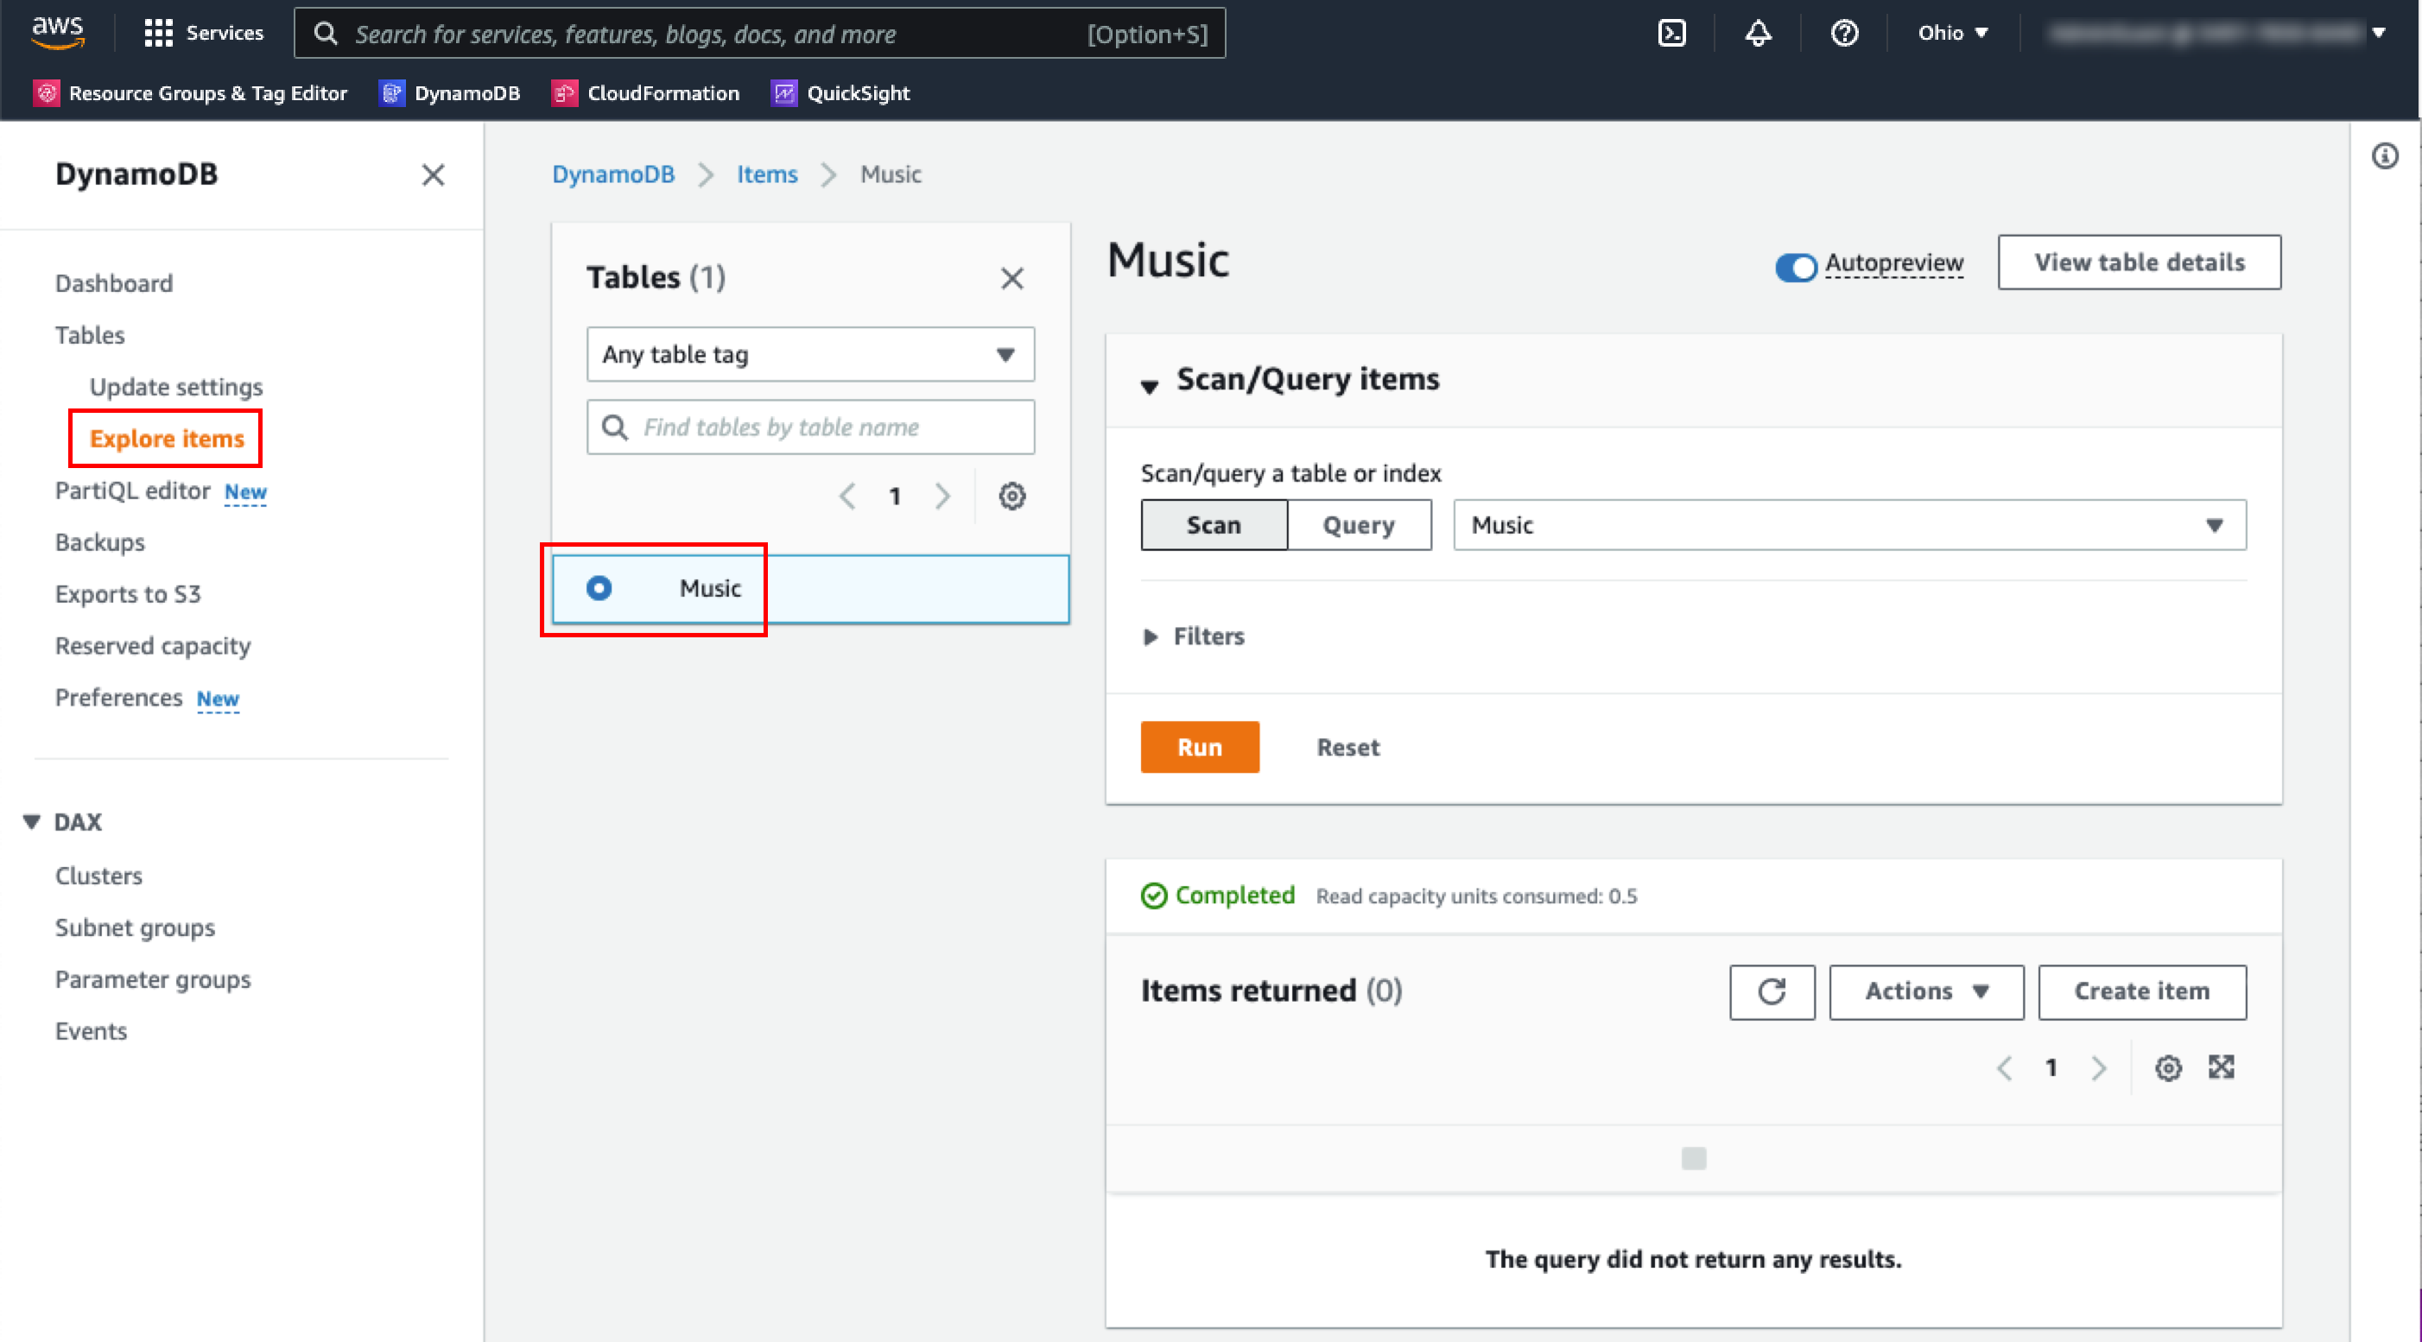Open the Services grid menu
2422x1342 pixels.
click(204, 33)
